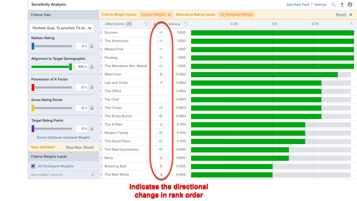Close the inputs banner with X
The image size is (357, 201).
coord(351,15)
